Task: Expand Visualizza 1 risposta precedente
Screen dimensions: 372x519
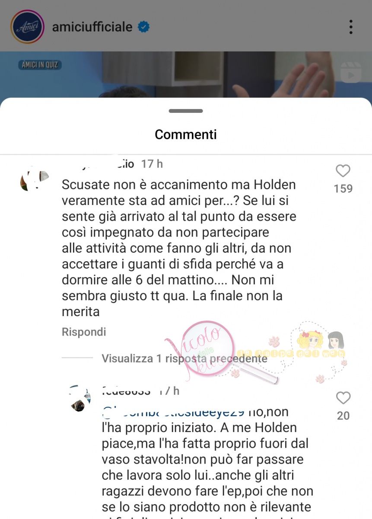Action: point(184,358)
